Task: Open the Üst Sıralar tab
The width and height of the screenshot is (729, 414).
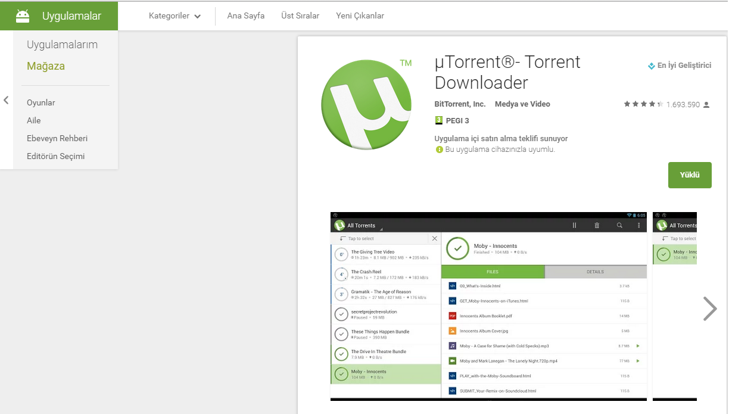Action: [x=300, y=16]
